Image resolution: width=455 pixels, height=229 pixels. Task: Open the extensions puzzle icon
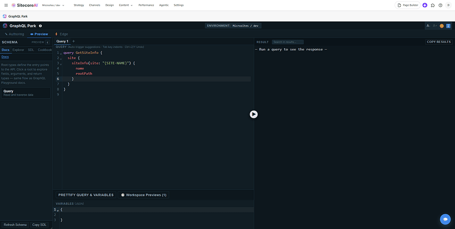(x=433, y=5)
